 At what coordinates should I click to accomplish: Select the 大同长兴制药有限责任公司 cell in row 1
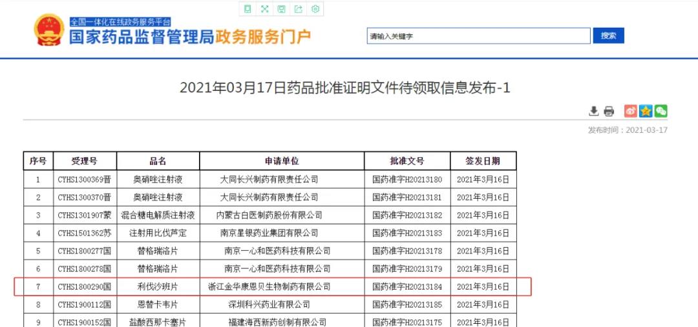coord(269,179)
